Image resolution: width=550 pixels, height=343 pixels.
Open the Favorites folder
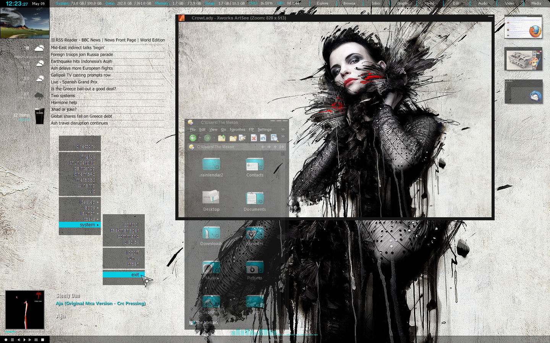click(x=255, y=235)
